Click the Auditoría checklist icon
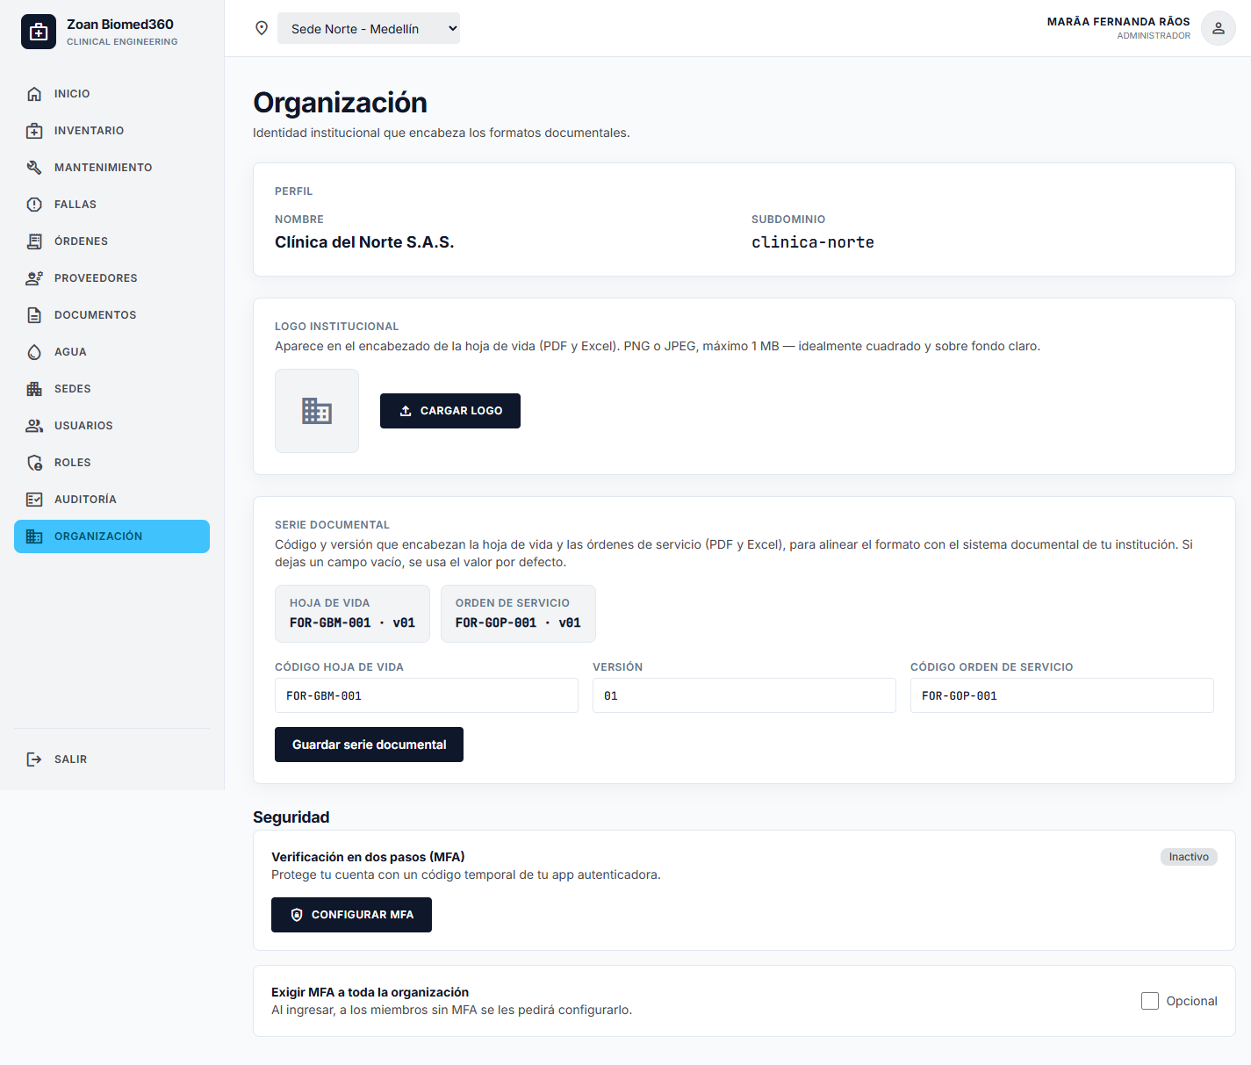Viewport: 1251px width, 1065px height. point(34,500)
